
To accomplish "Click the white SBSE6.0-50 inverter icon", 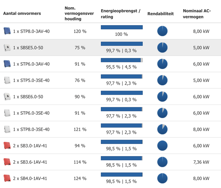I will click(x=7, y=97).
